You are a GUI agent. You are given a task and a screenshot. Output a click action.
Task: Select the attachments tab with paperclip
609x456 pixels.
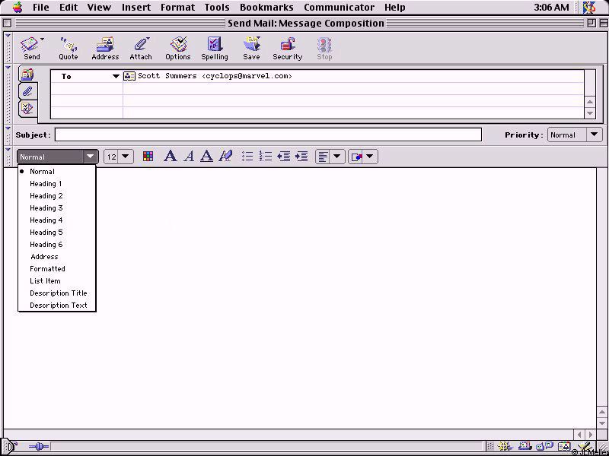pos(27,91)
